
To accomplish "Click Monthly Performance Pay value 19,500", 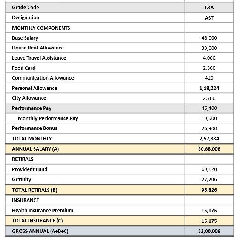I will 209,118.
